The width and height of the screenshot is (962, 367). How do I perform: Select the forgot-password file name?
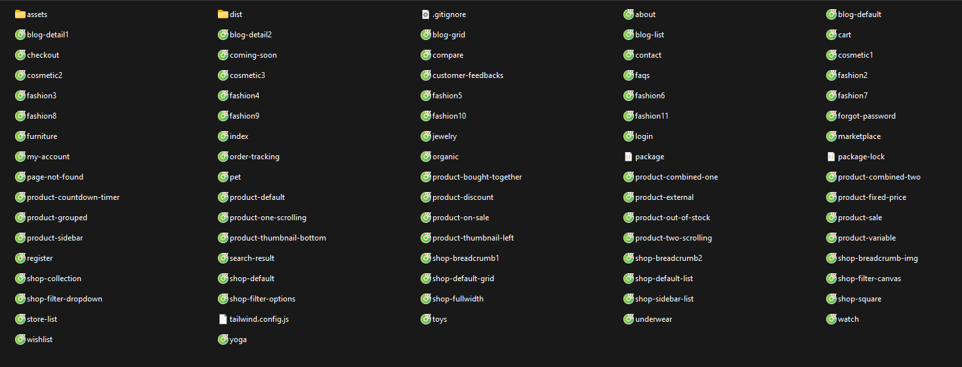[866, 116]
